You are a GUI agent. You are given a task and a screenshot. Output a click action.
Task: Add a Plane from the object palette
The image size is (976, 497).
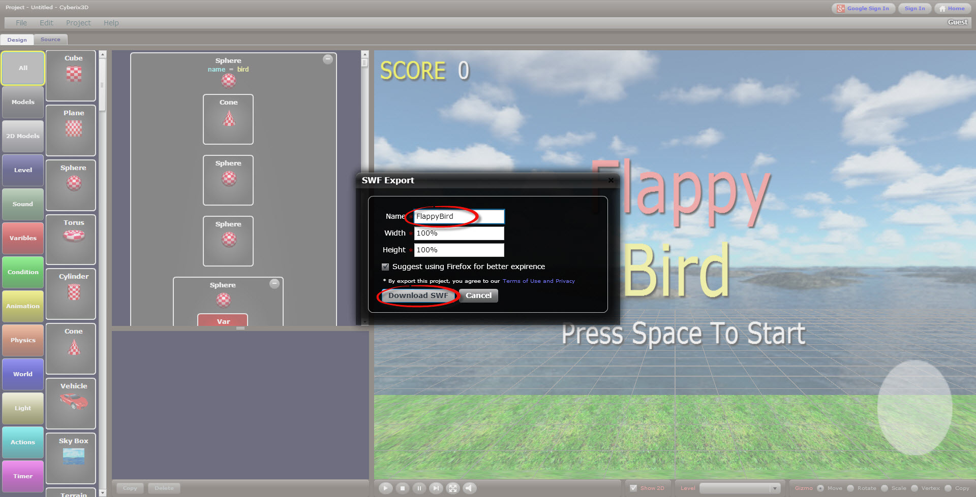71,130
